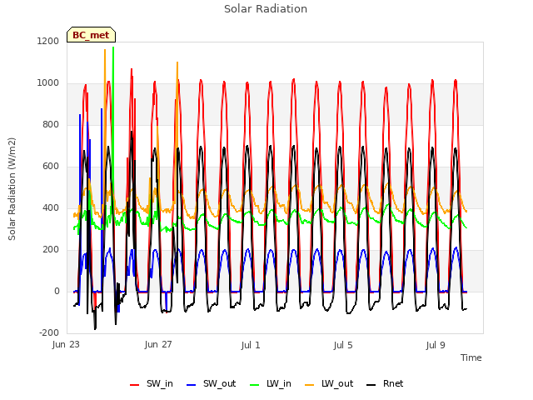Toggle the Rnet legend entry
The image size is (533, 400).
tap(385, 383)
